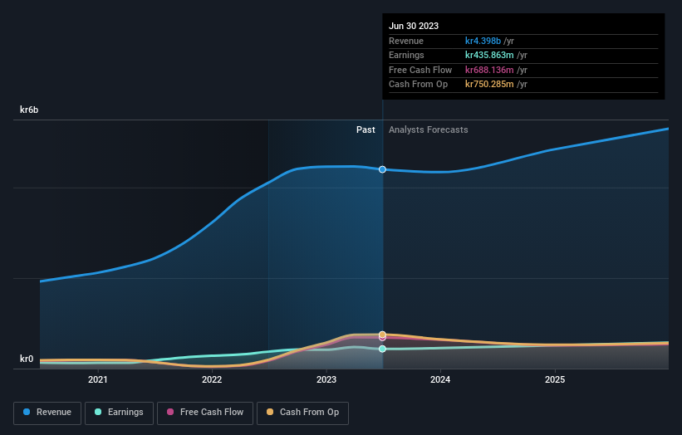The height and width of the screenshot is (435, 682).
Task: Click the kr6b y-axis label
Action: 29,110
